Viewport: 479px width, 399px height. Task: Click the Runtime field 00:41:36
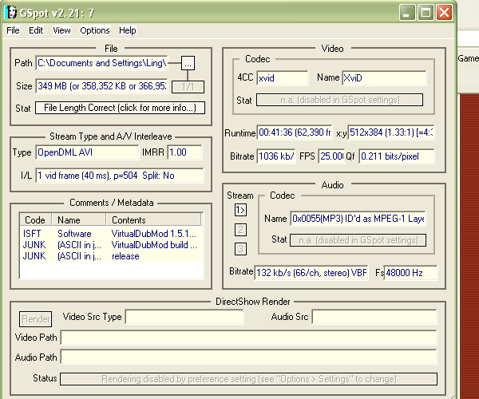tap(295, 132)
